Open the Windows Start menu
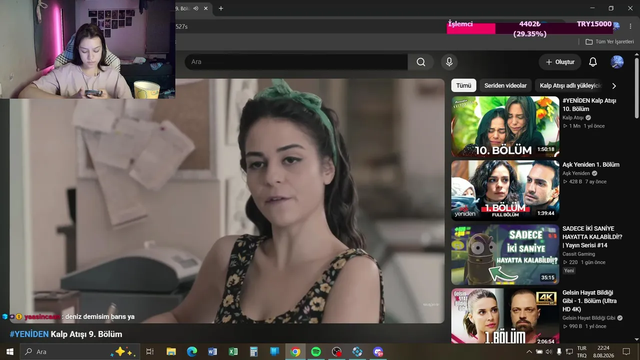 pyautogui.click(x=9, y=351)
